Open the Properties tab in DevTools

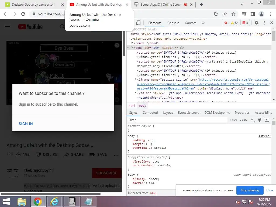pos(242,113)
